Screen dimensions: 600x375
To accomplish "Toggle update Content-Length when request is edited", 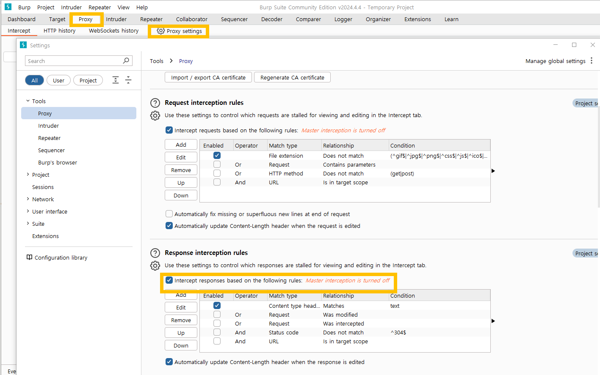I will point(169,226).
